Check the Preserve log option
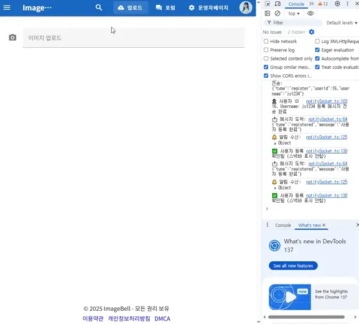This screenshot has height=324, width=359. pos(266,50)
